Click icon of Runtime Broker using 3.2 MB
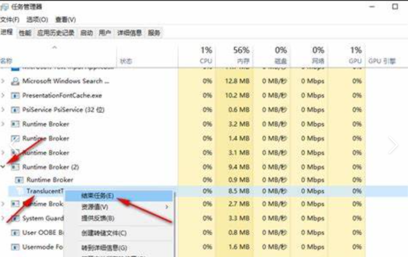The height and width of the screenshot is (257, 408). pos(15,124)
